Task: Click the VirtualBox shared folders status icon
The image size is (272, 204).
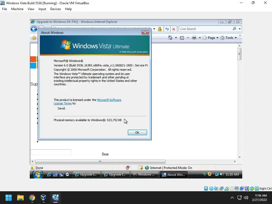Action: coord(232,189)
